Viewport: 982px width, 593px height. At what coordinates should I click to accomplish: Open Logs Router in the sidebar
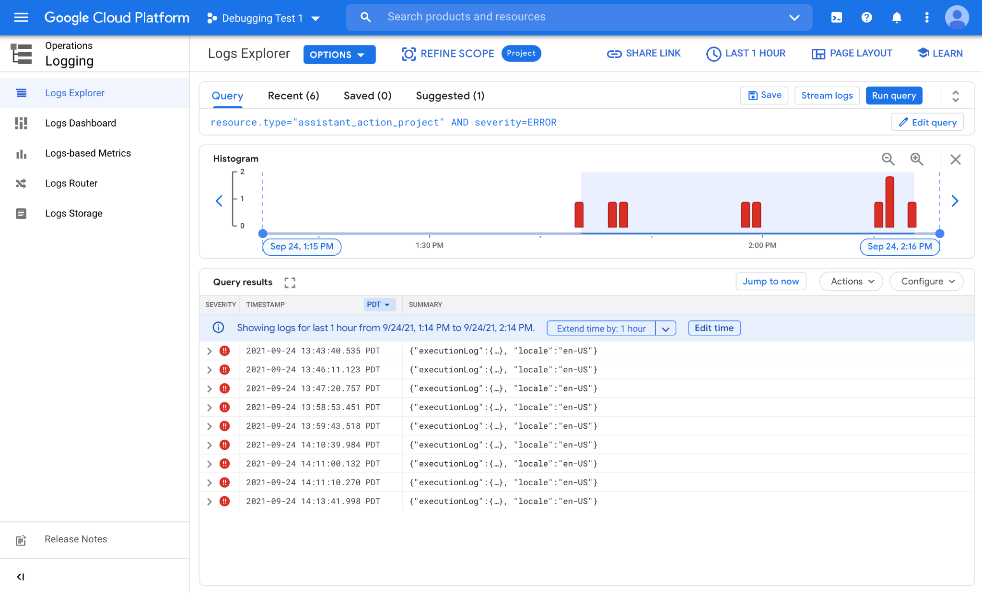71,183
